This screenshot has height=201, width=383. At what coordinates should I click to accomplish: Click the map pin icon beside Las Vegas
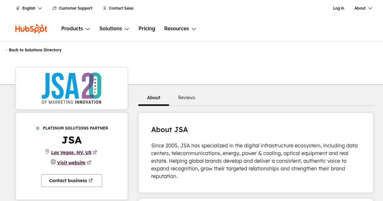[47, 152]
